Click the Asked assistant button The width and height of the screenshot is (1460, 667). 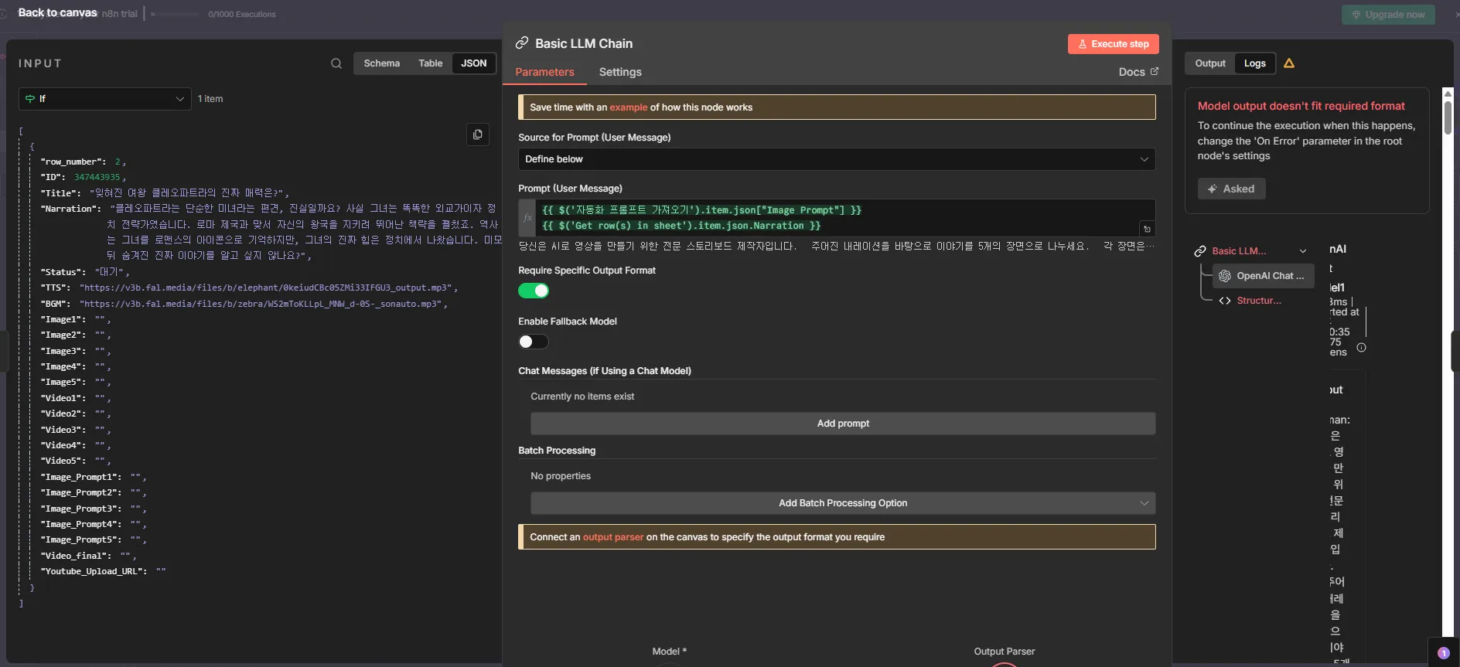(1232, 189)
